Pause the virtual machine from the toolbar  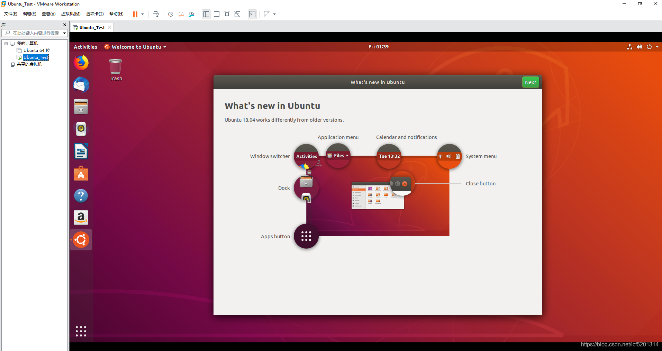click(135, 14)
